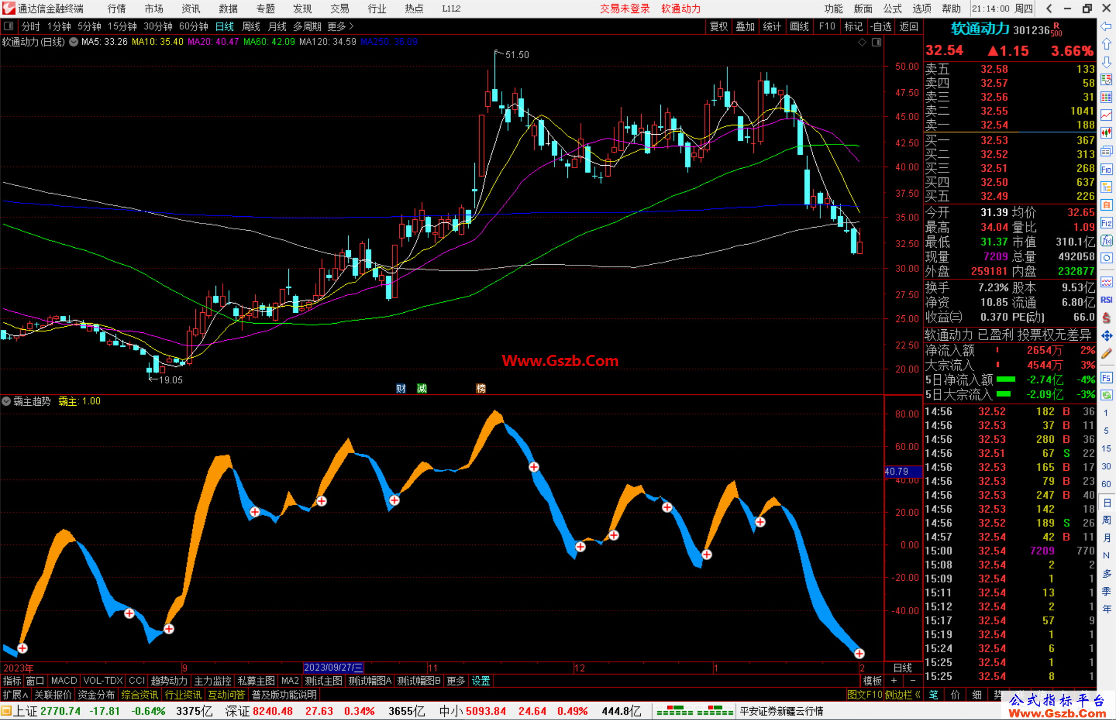This screenshot has width=1116, height=720.
Task: Switch to the 周线 period tab
Action: [x=251, y=26]
